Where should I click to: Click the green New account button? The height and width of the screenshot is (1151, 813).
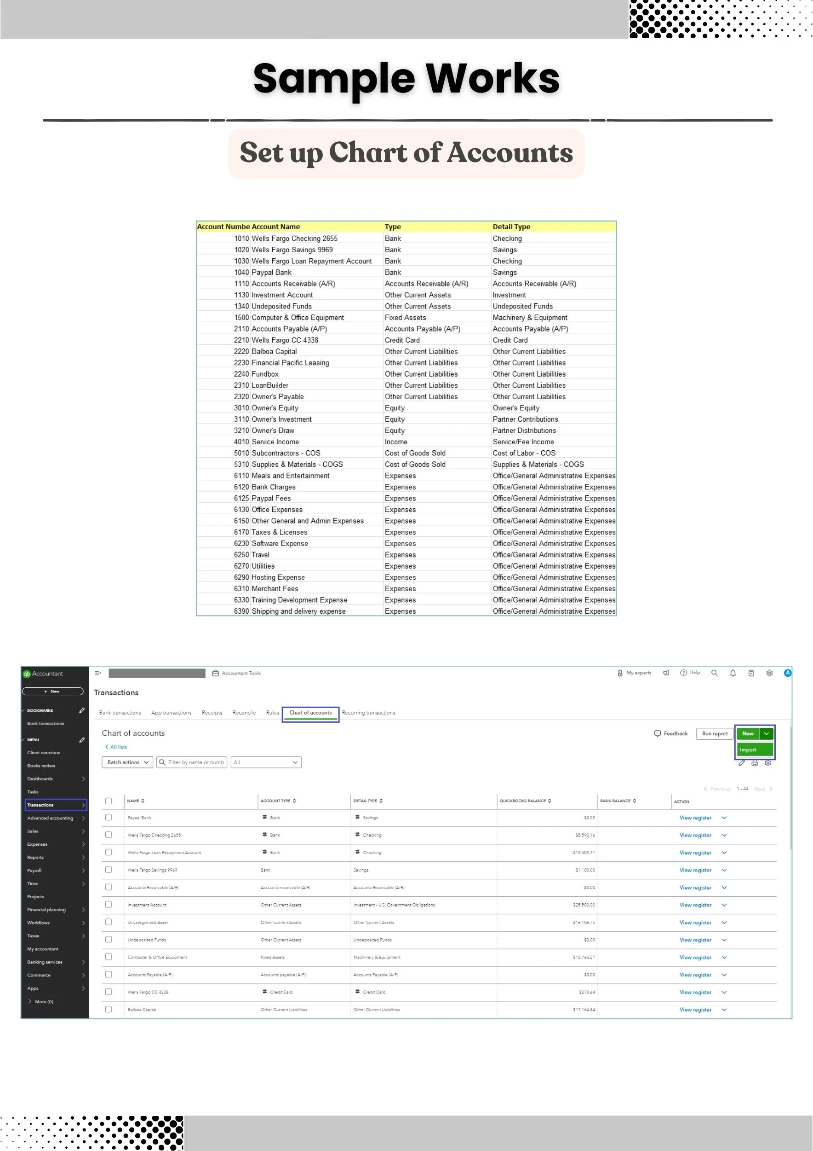point(748,733)
